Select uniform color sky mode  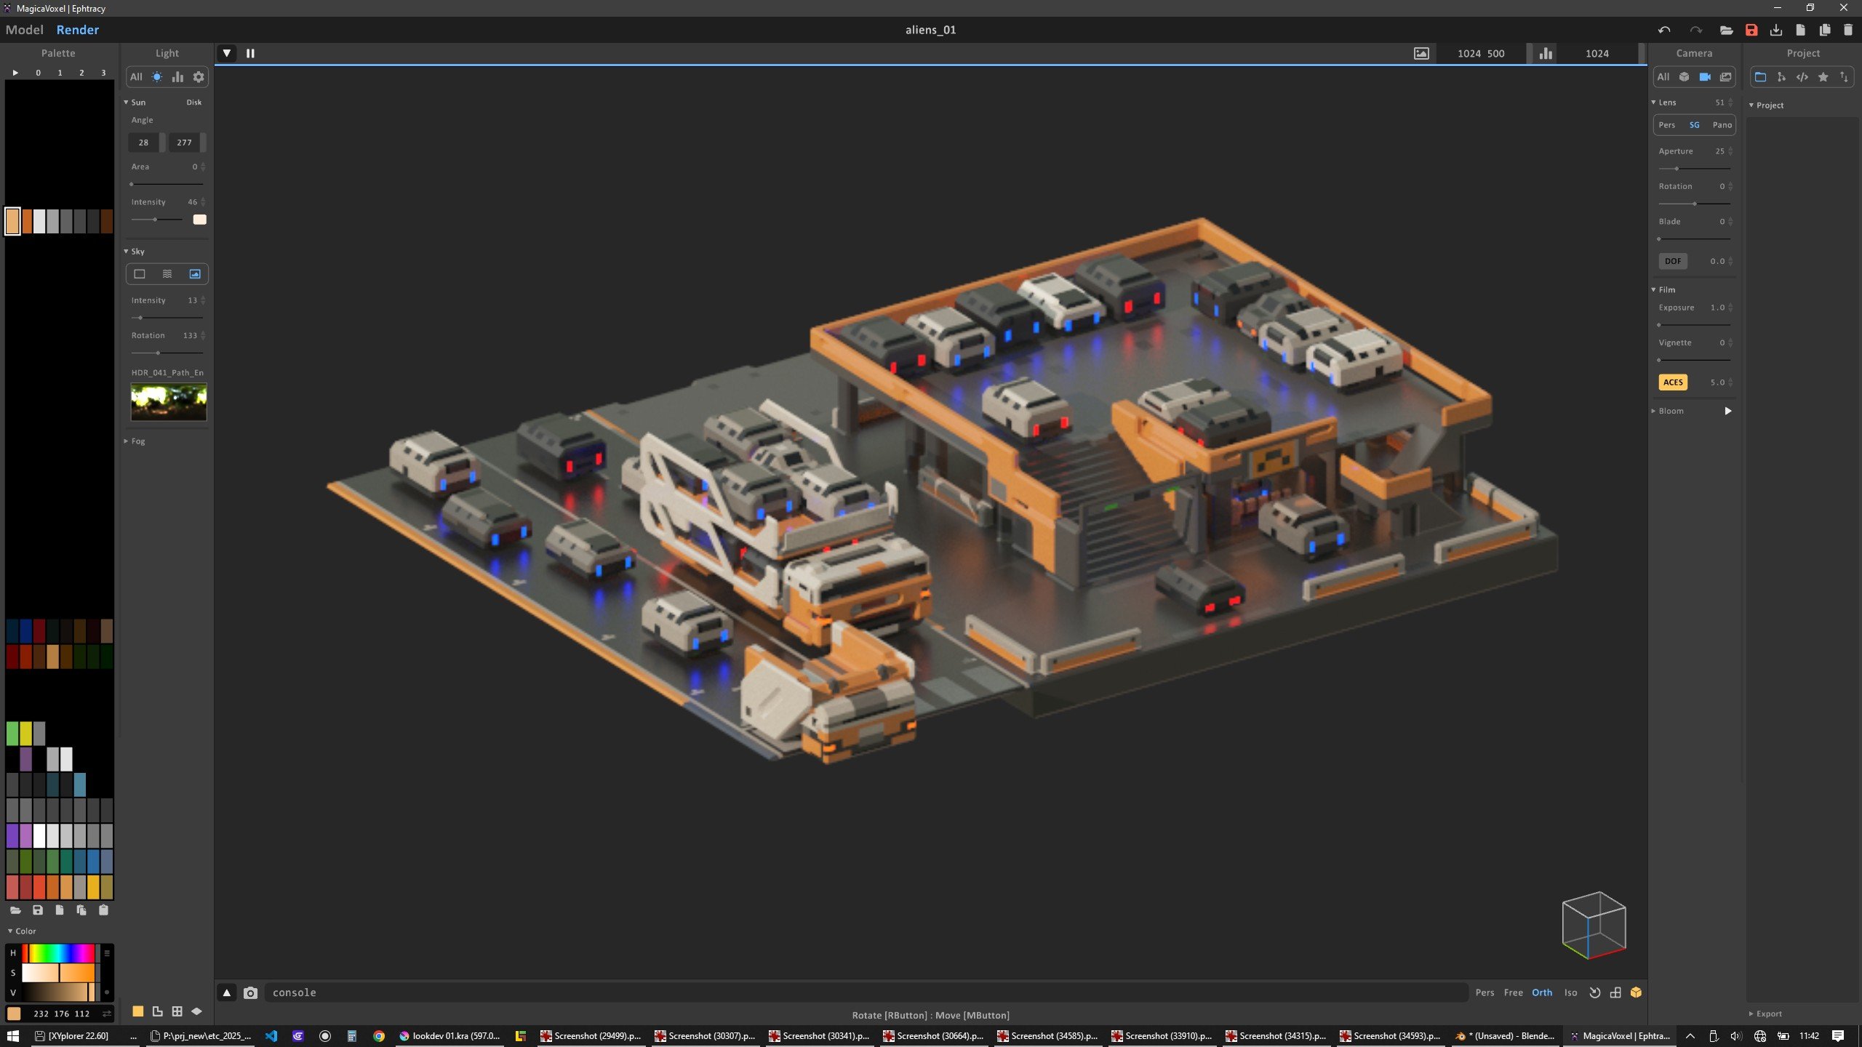click(x=140, y=274)
